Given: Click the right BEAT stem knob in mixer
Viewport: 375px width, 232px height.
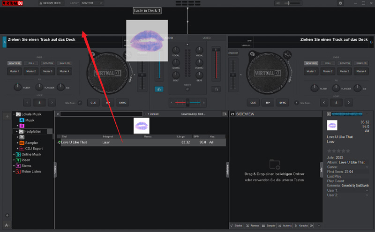Looking at the screenshot, I should pos(199,75).
